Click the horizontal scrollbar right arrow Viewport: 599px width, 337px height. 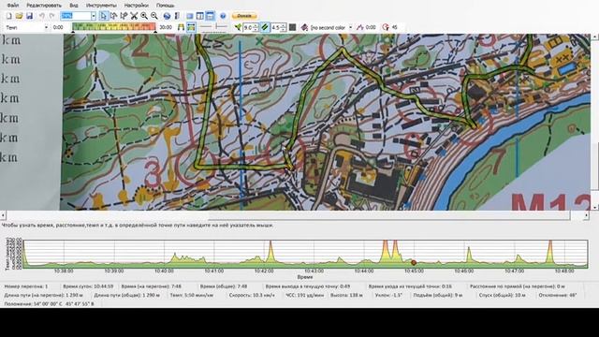586,215
